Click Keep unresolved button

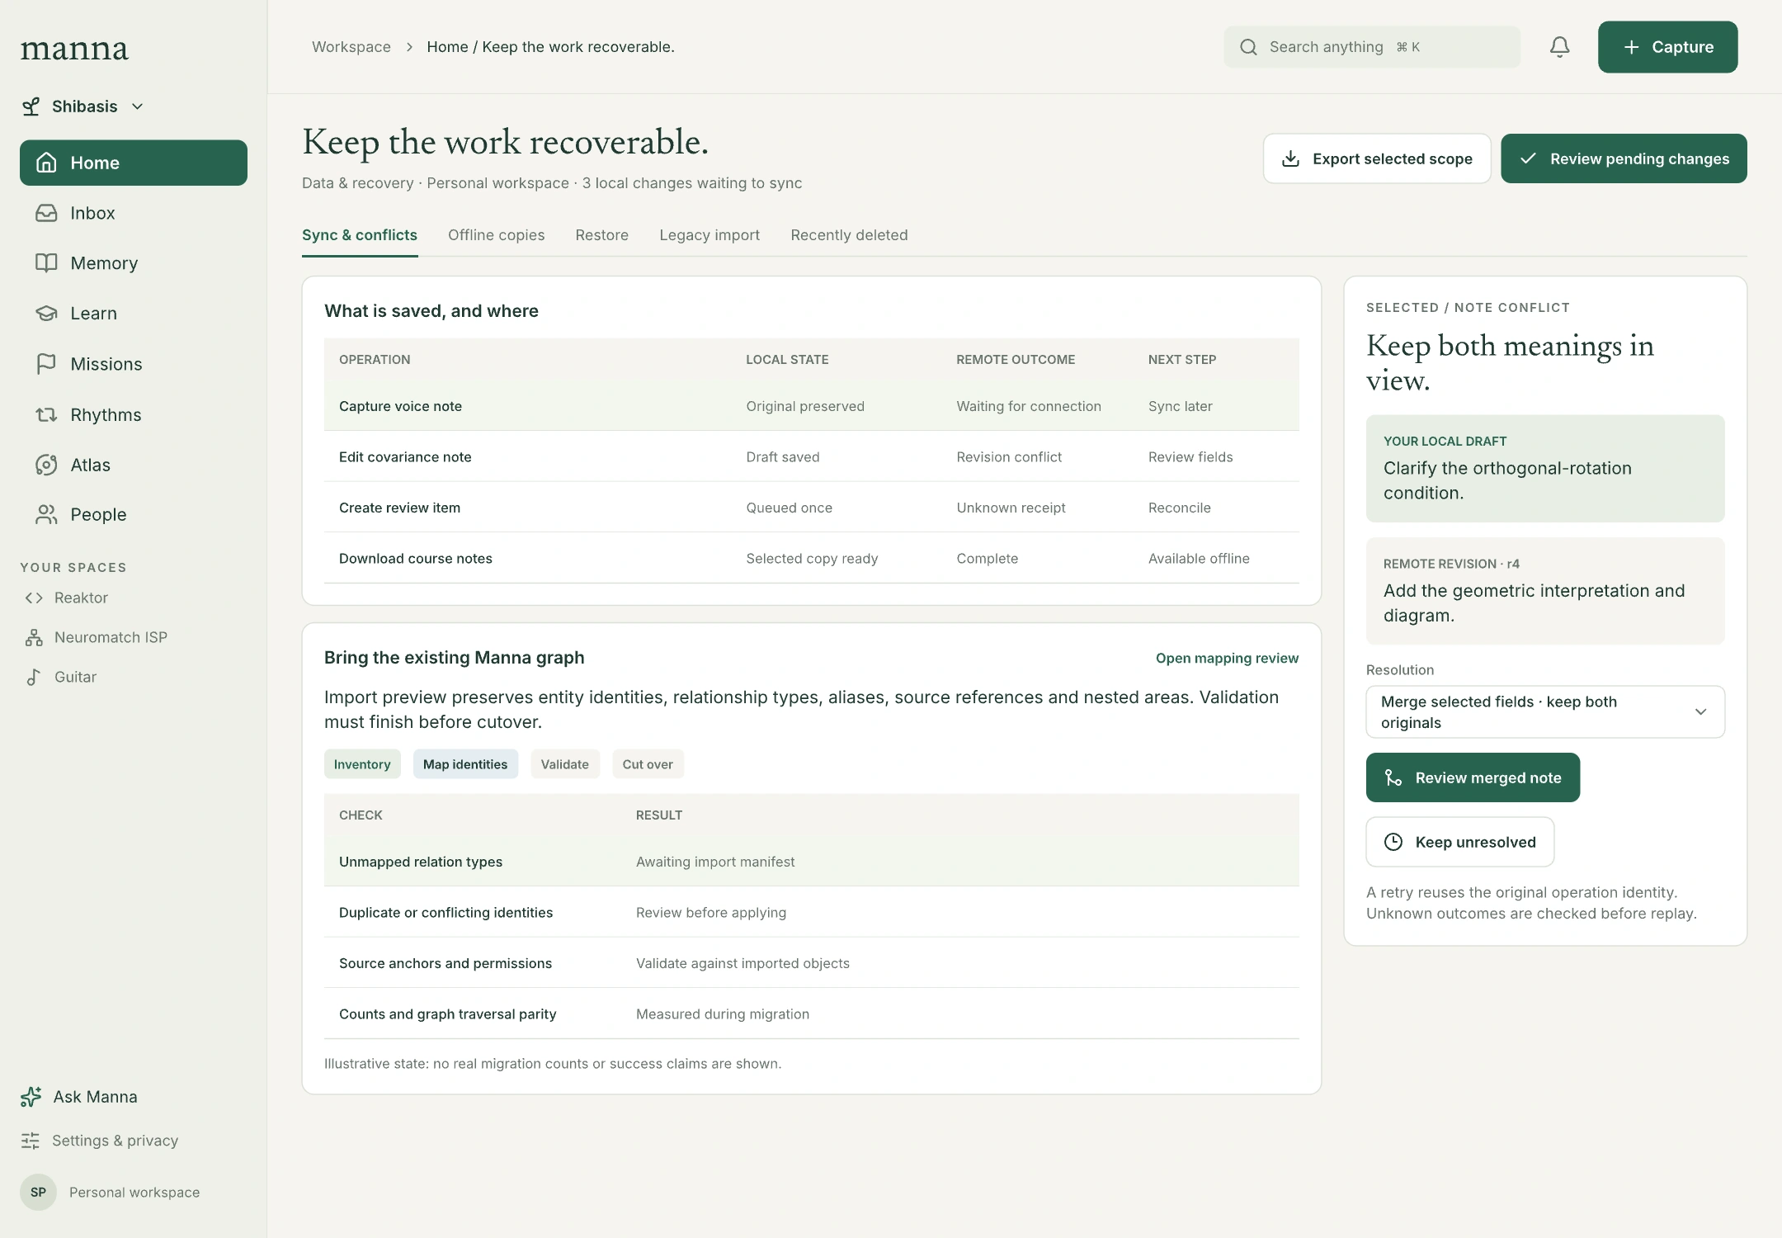(x=1460, y=842)
